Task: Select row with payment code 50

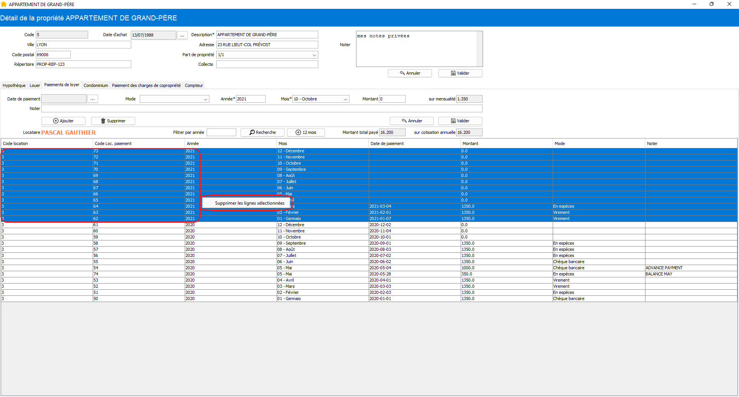Action: click(369, 299)
